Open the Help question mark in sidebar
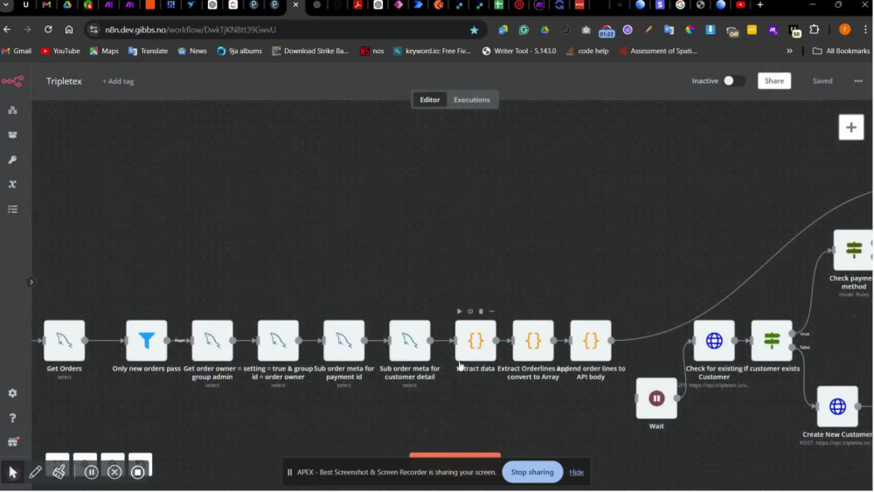The image size is (874, 492). click(x=12, y=418)
